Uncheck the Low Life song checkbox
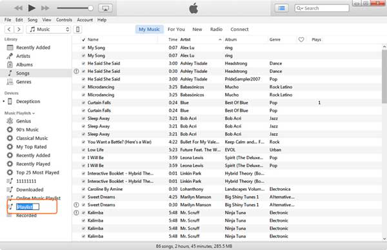The width and height of the screenshot is (387, 250). coord(84,150)
